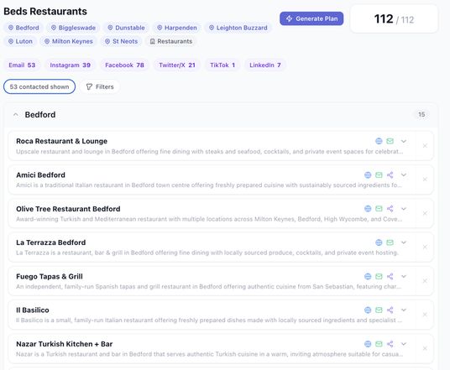The height and width of the screenshot is (370, 450).
Task: Select the LinkedIn 7 channel chip
Action: 265,65
